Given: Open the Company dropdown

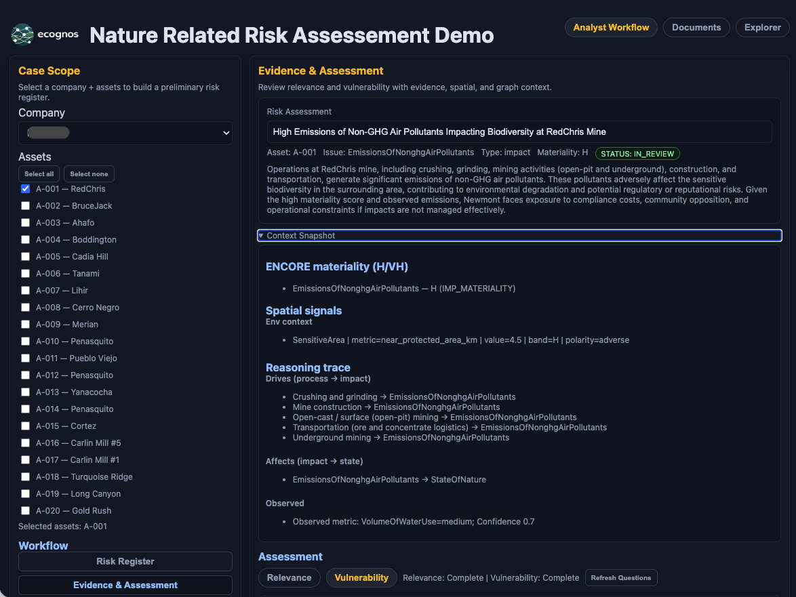Looking at the screenshot, I should (x=125, y=133).
